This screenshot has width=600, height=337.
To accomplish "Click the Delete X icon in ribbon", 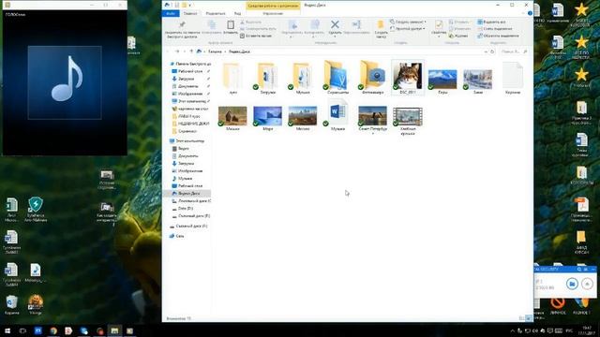I will (335, 24).
